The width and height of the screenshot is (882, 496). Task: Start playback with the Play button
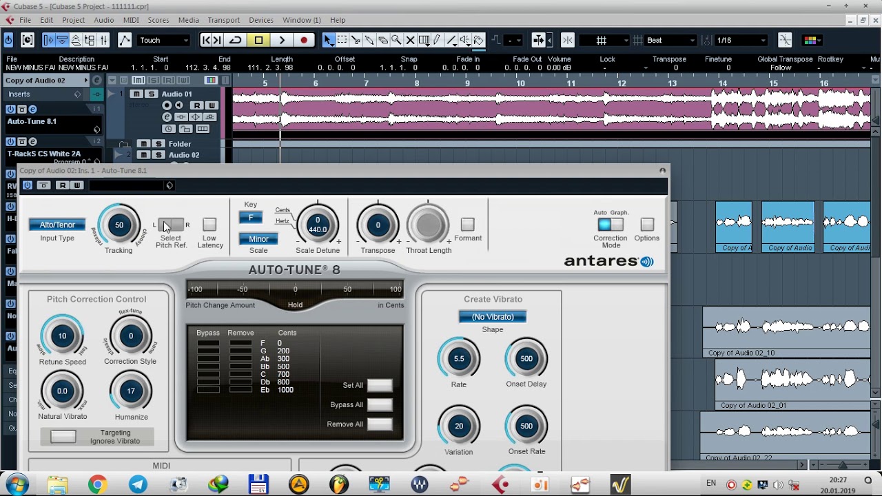pyautogui.click(x=282, y=40)
